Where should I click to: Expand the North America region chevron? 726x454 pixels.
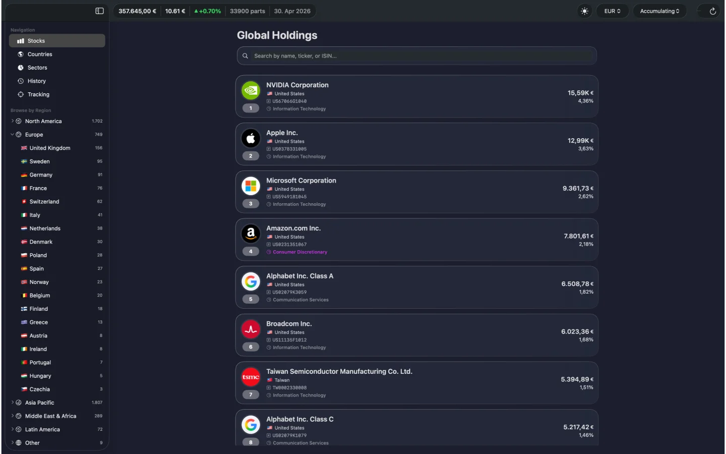tap(13, 121)
